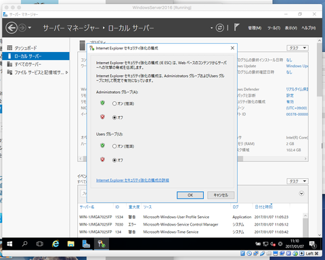
Task: Open the IE セキュリティ強化の構成の詳細 link
Action: (133, 180)
